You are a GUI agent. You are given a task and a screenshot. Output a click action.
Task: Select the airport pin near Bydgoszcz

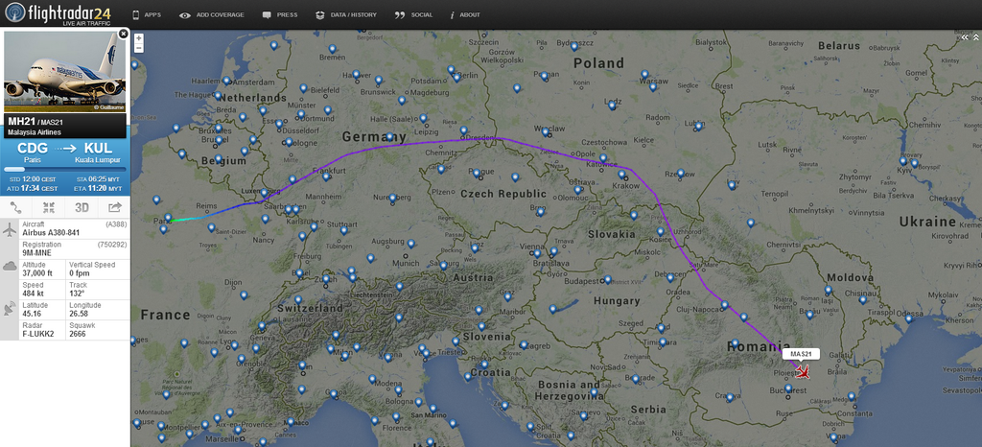tap(573, 46)
